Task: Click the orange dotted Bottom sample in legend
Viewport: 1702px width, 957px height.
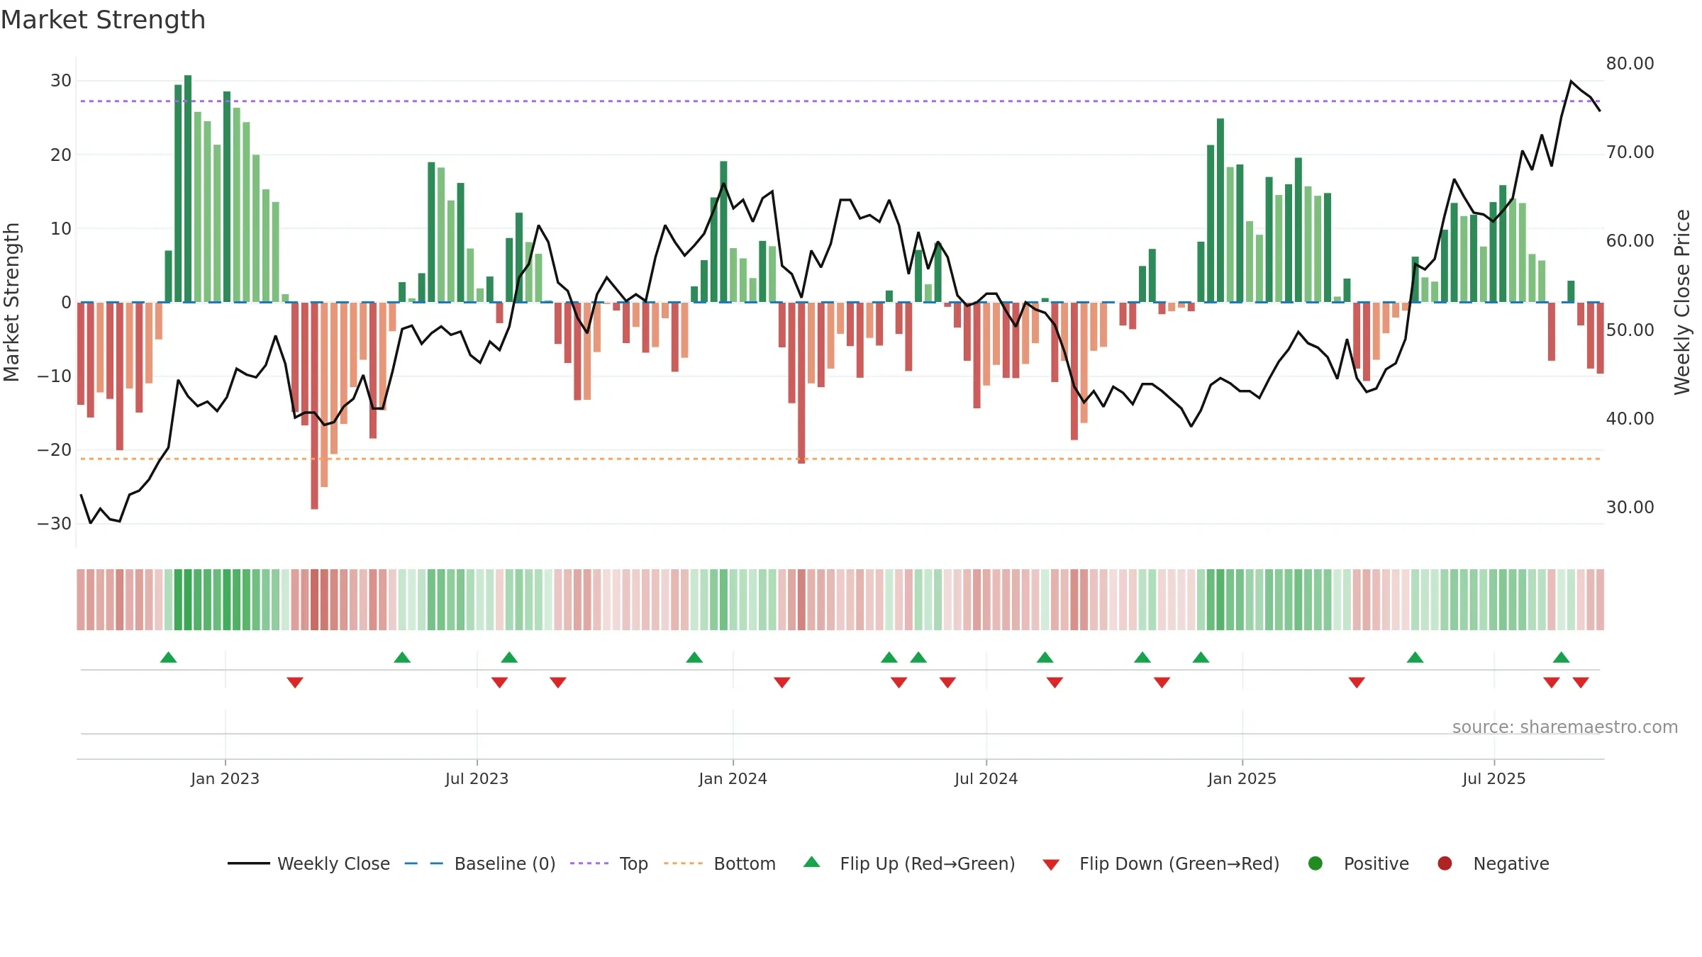Action: (684, 863)
